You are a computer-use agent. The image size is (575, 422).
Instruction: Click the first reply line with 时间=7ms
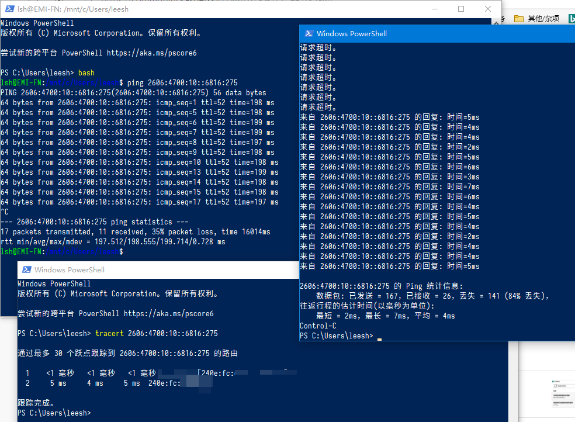[389, 186]
